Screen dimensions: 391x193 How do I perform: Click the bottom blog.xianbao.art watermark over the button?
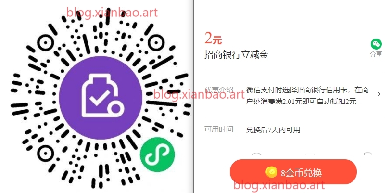pyautogui.click(x=279, y=185)
